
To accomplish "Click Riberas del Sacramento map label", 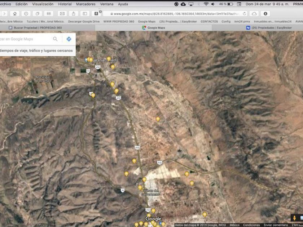I will pyautogui.click(x=150, y=192).
